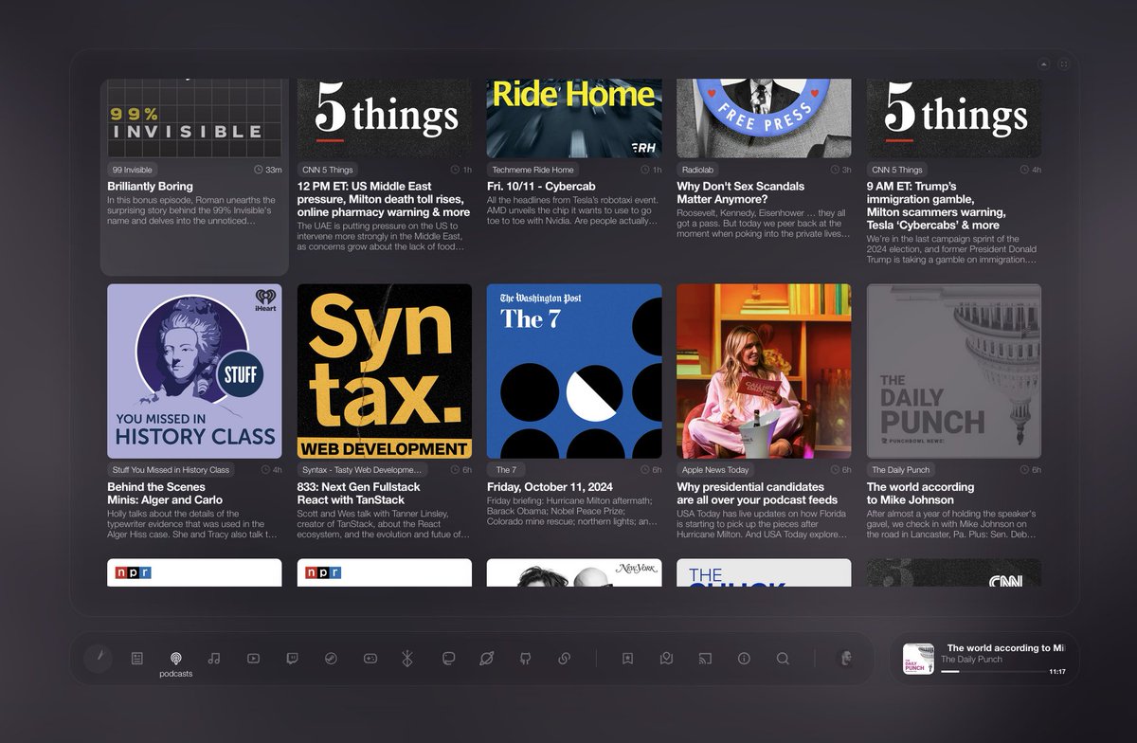Open the large Daily Punch grid artwork
The image size is (1137, 743).
[954, 371]
